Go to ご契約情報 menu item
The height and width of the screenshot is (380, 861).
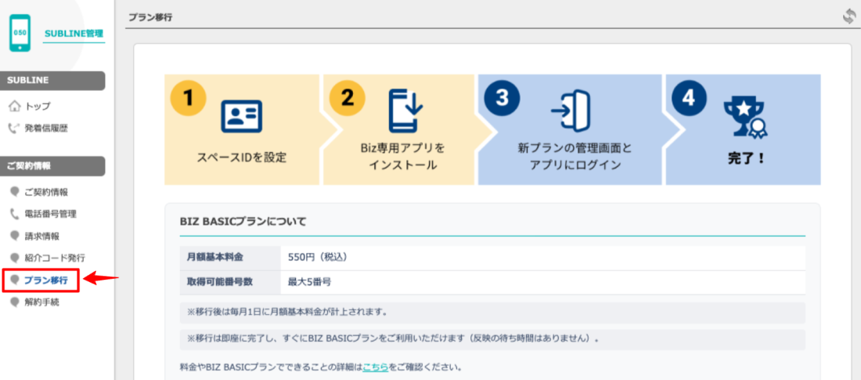(x=45, y=192)
